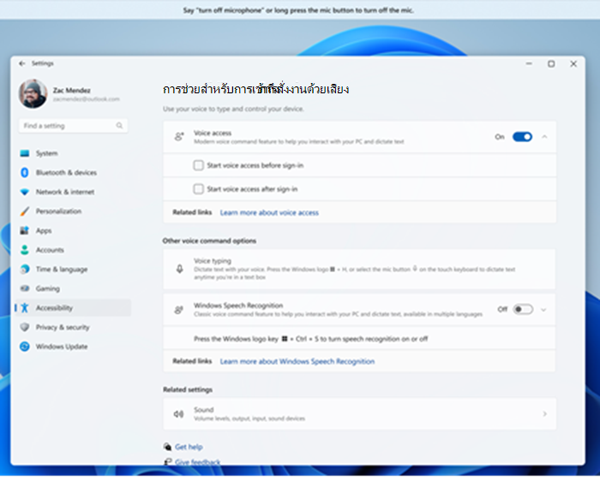The height and width of the screenshot is (481, 600).
Task: Click the Give feedback link
Action: click(x=197, y=462)
